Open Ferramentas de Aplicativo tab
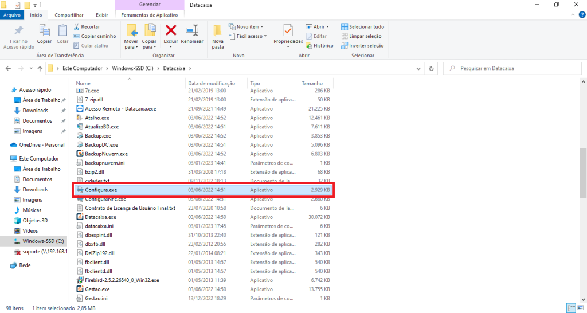The height and width of the screenshot is (313, 587). (150, 15)
